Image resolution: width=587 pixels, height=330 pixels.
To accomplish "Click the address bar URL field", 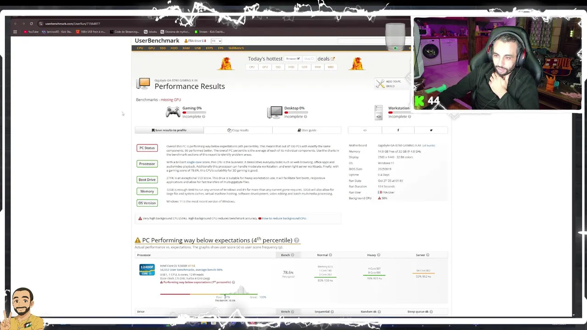I will click(72, 23).
